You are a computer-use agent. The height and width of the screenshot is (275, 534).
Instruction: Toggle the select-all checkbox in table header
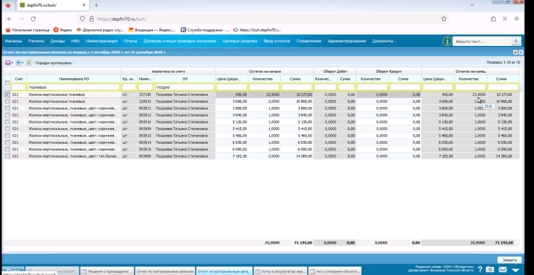(7, 83)
